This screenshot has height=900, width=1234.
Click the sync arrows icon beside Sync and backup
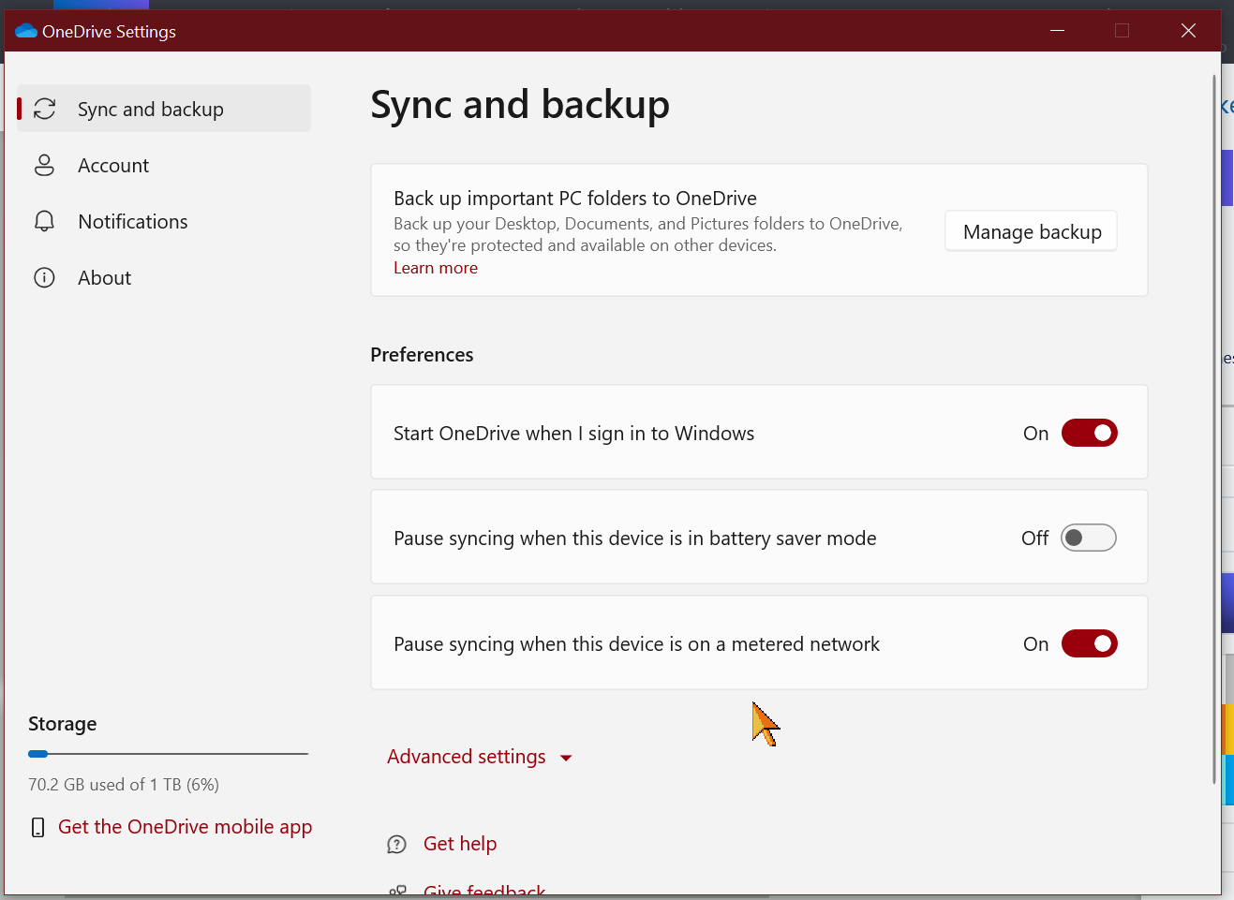pyautogui.click(x=44, y=108)
